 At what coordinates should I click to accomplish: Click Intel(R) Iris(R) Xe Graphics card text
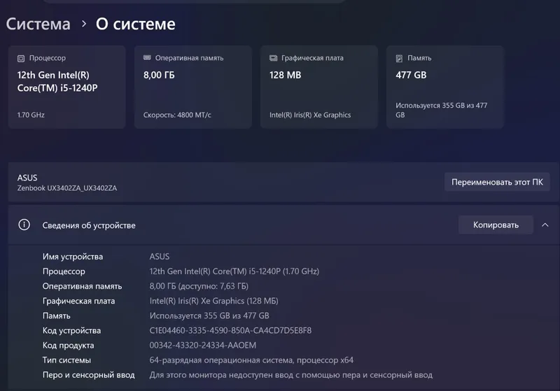tap(310, 115)
